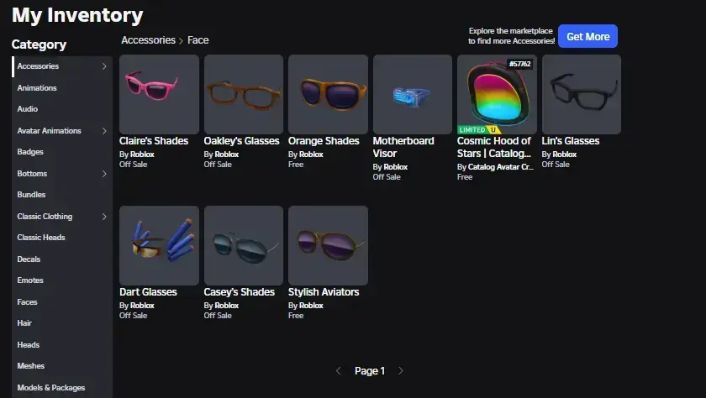706x398 pixels.
Task: Open Claire's Shades pink sunglasses thumbnail
Action: coord(159,94)
